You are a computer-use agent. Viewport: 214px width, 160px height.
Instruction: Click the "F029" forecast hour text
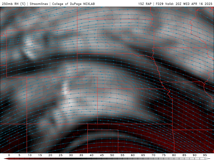pos(159,4)
